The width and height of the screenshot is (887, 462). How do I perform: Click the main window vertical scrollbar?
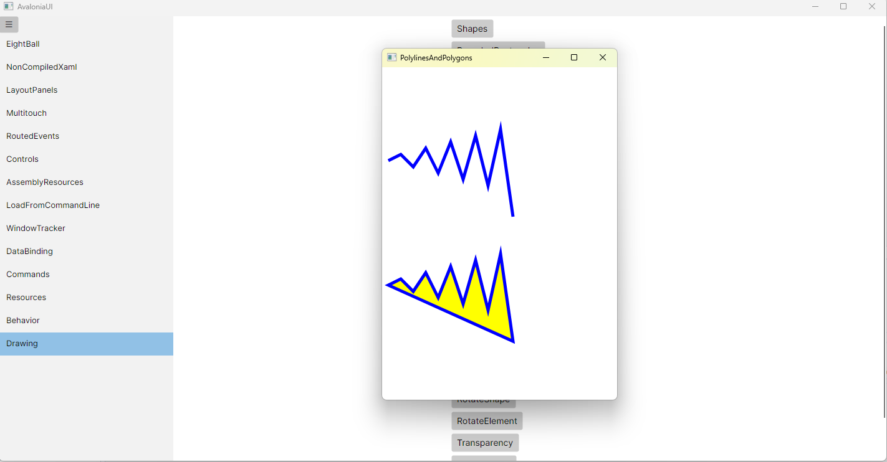pos(885,222)
